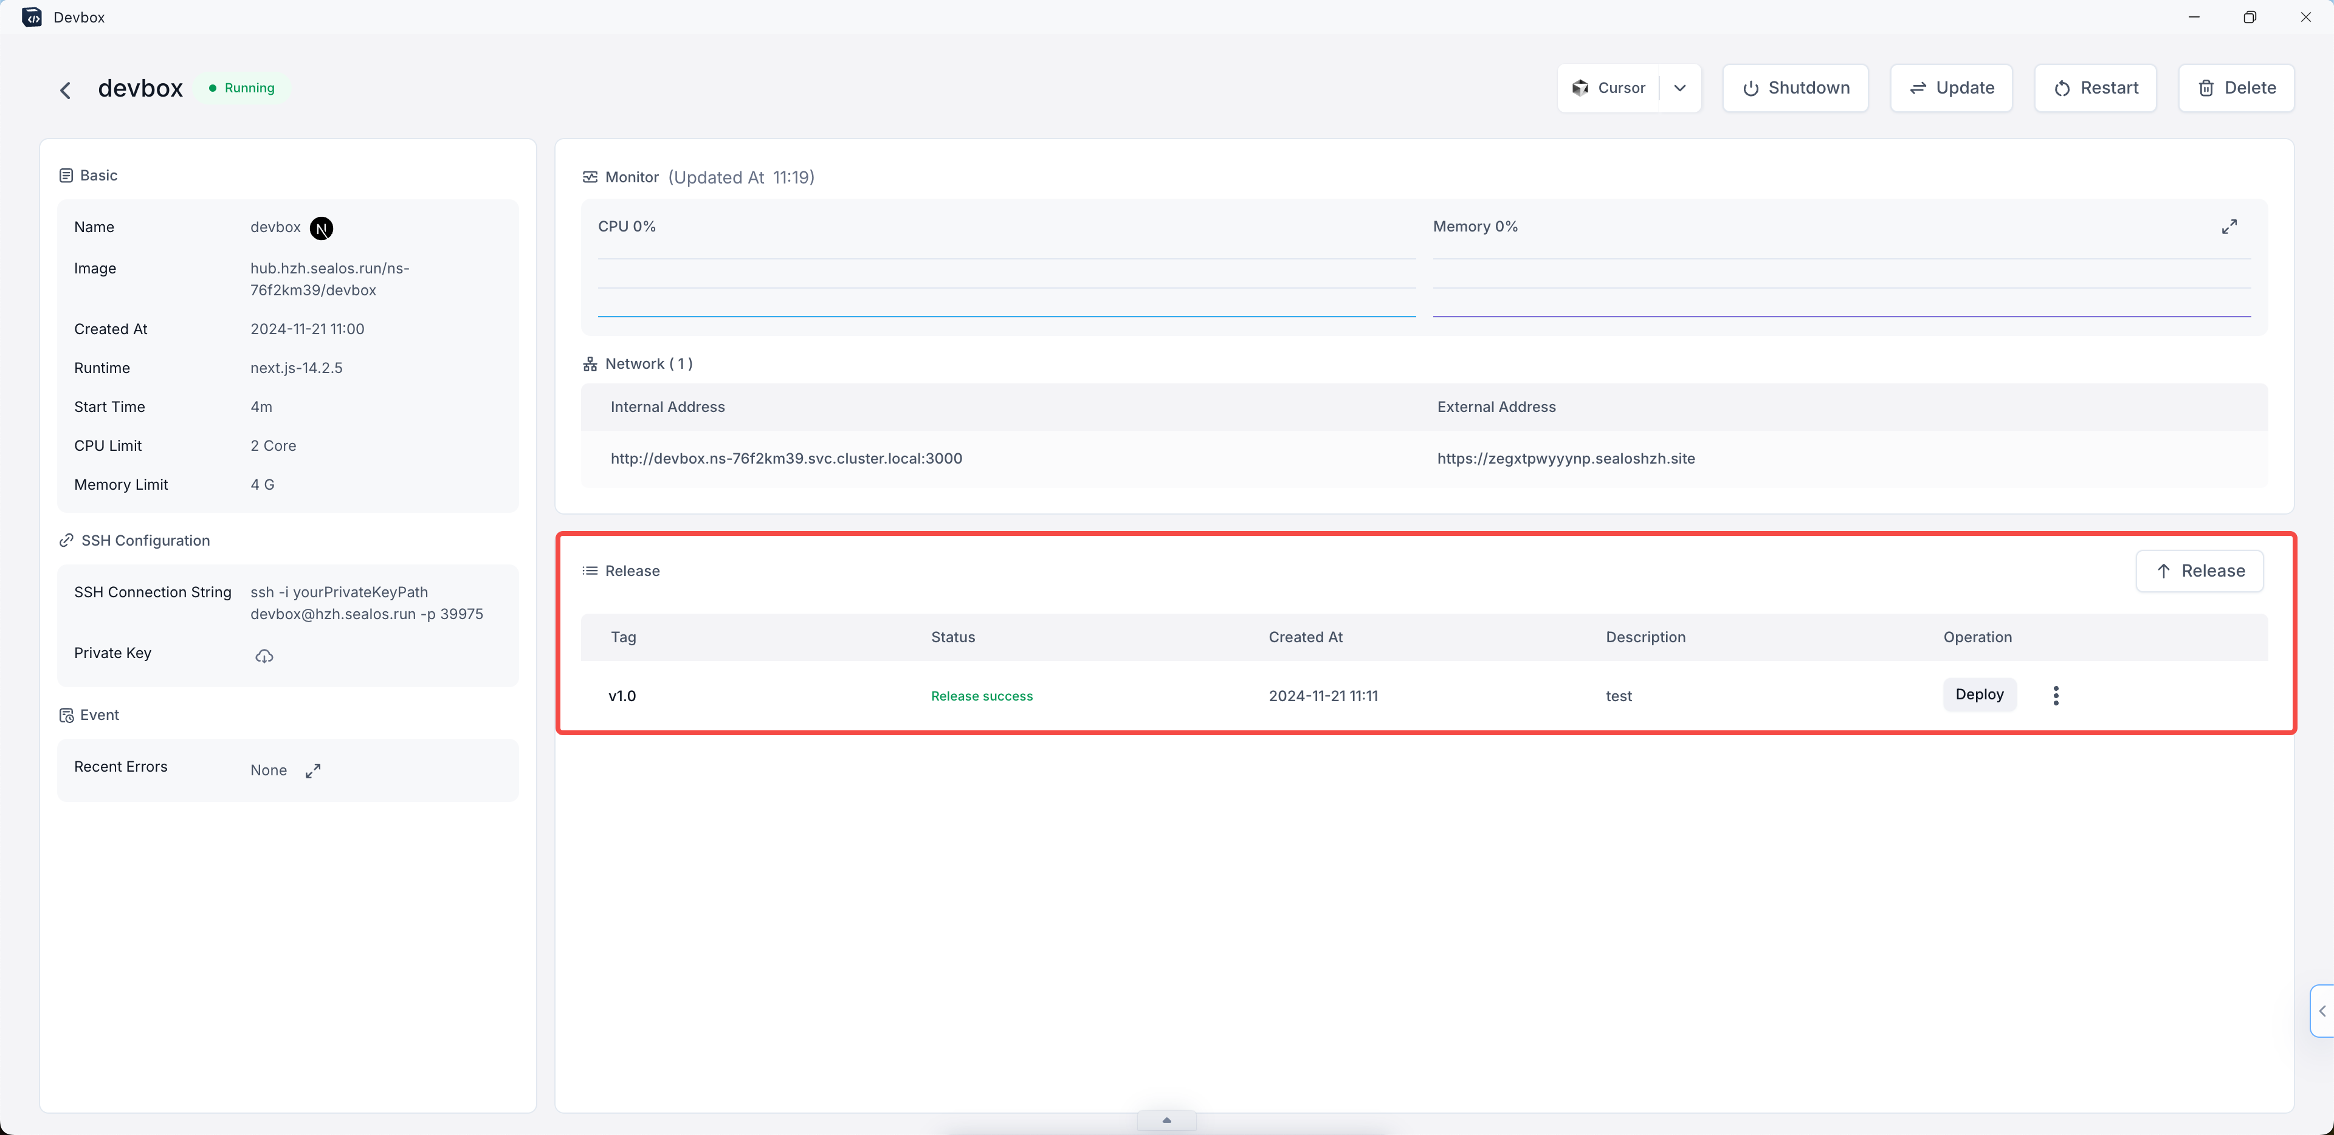2334x1135 pixels.
Task: Copy the internal address cluster.local:3000
Action: (785, 458)
